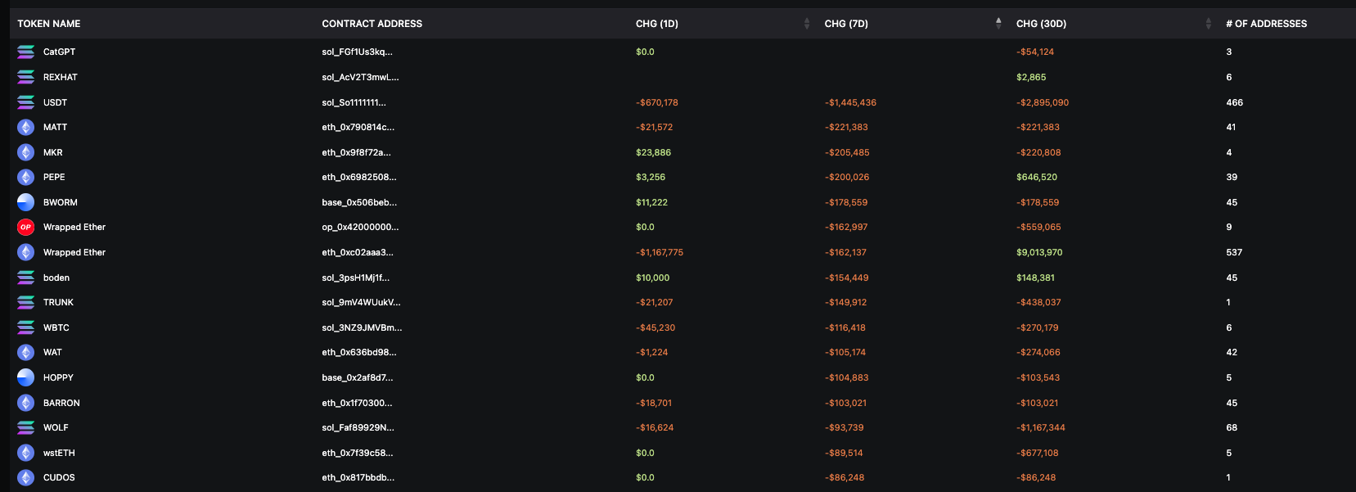Sort by CHG (1D) arrow toggle

pyautogui.click(x=807, y=24)
